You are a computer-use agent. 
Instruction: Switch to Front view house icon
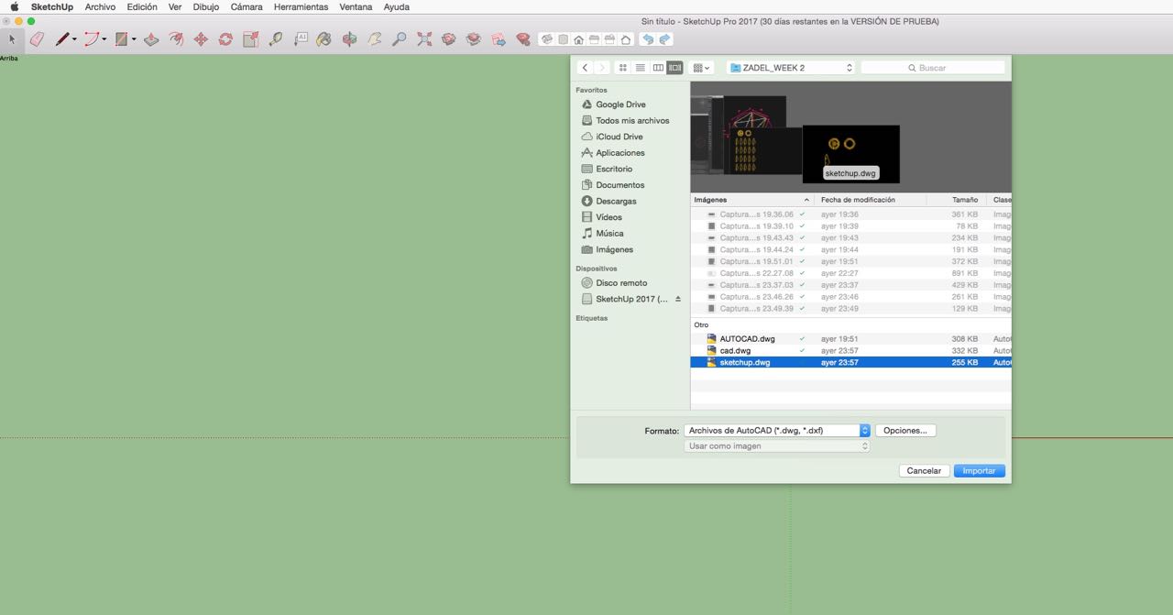click(578, 39)
